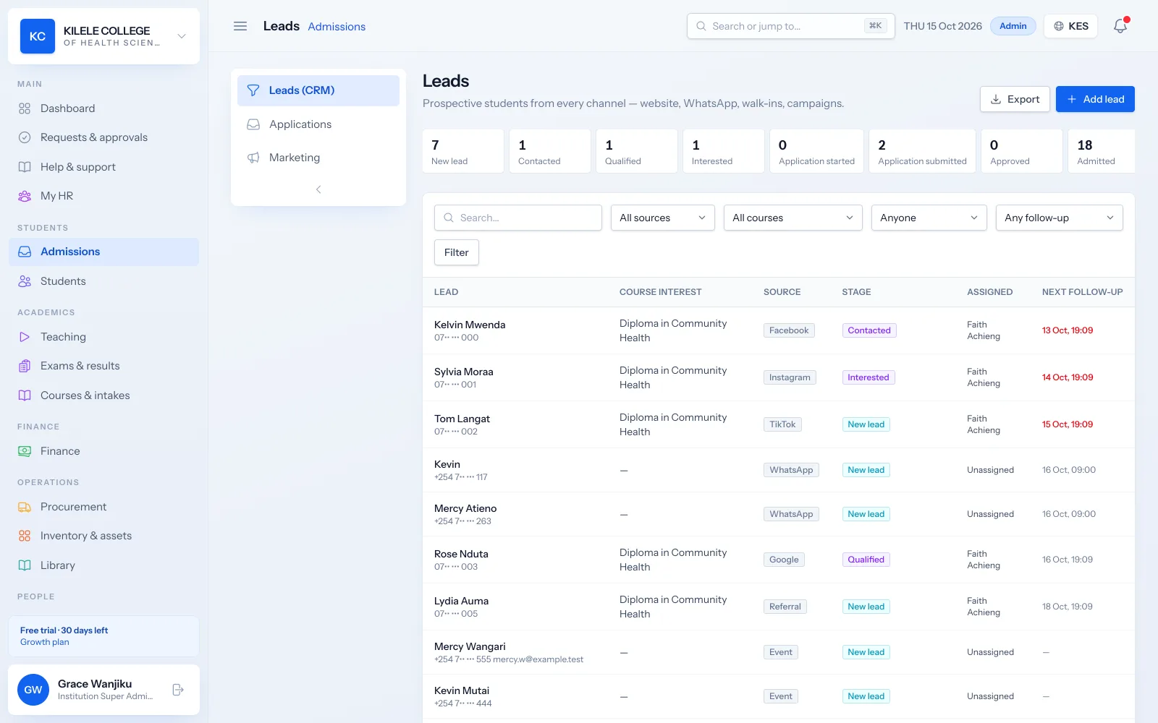Click the Interested stage badge for Sylvia Moraa
1158x723 pixels.
868,377
